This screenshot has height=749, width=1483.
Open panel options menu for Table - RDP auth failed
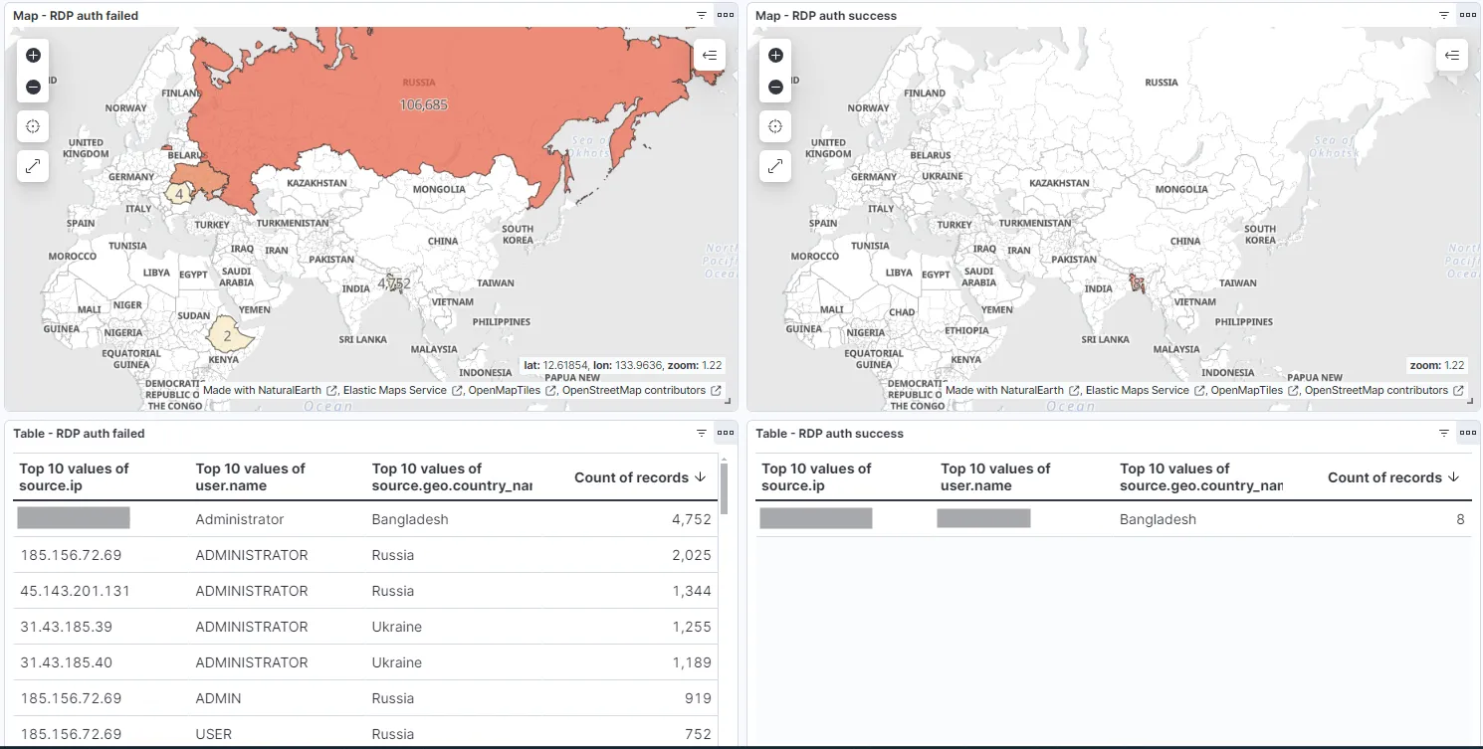pos(725,433)
